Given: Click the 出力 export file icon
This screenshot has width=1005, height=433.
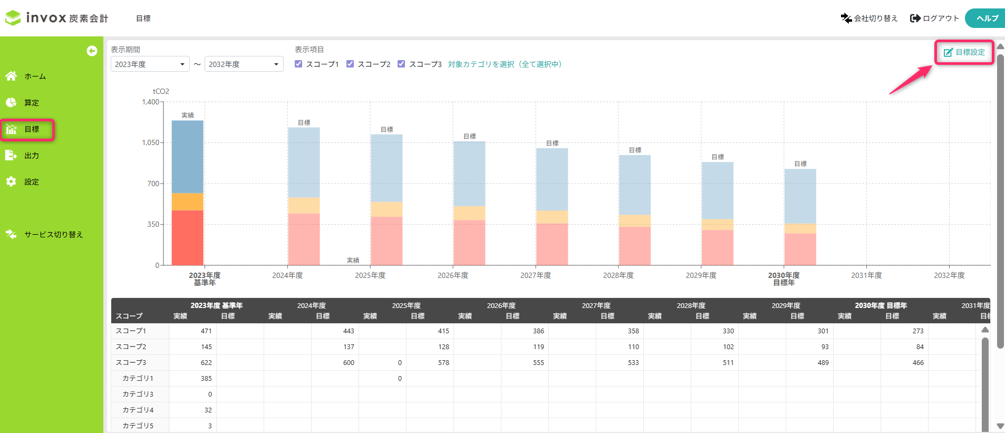Looking at the screenshot, I should tap(11, 156).
